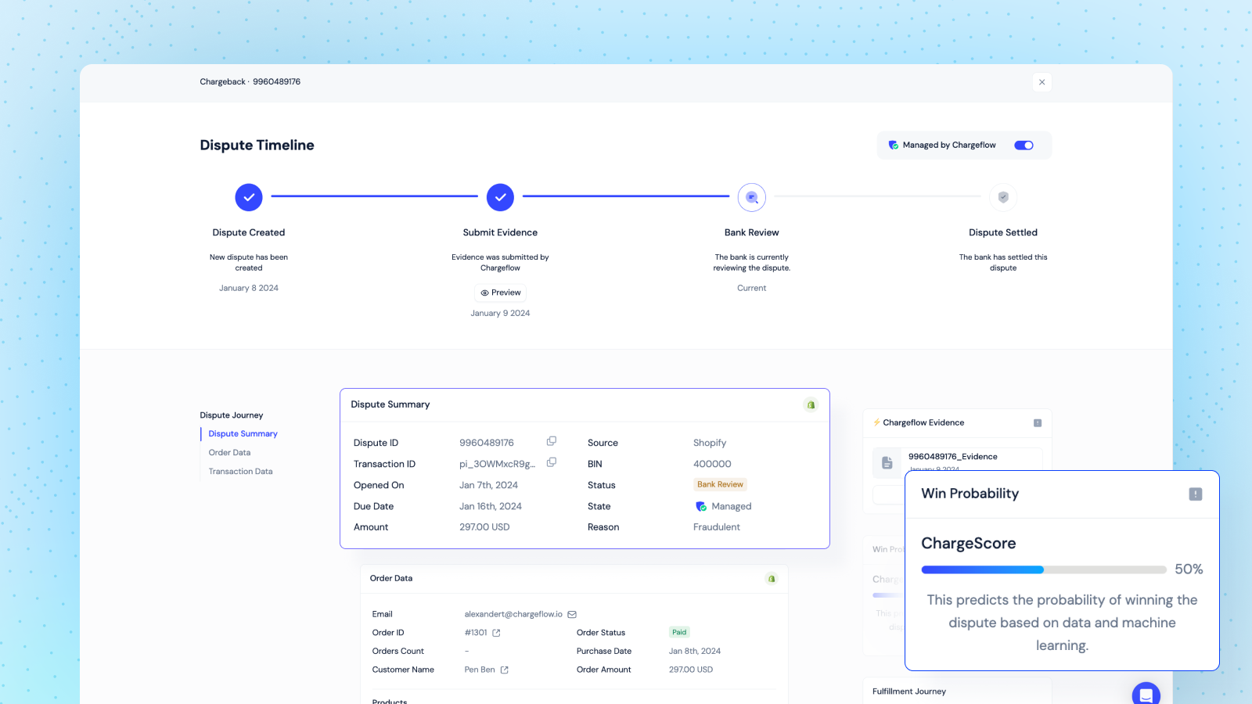The height and width of the screenshot is (704, 1252).
Task: Click the Managed state shield icon
Action: coord(700,506)
